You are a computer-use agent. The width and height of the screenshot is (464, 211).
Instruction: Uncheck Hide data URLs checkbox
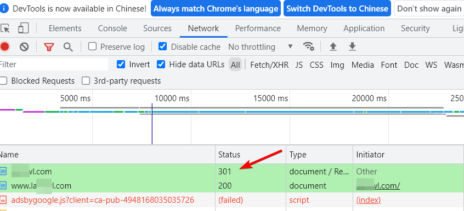(x=161, y=64)
